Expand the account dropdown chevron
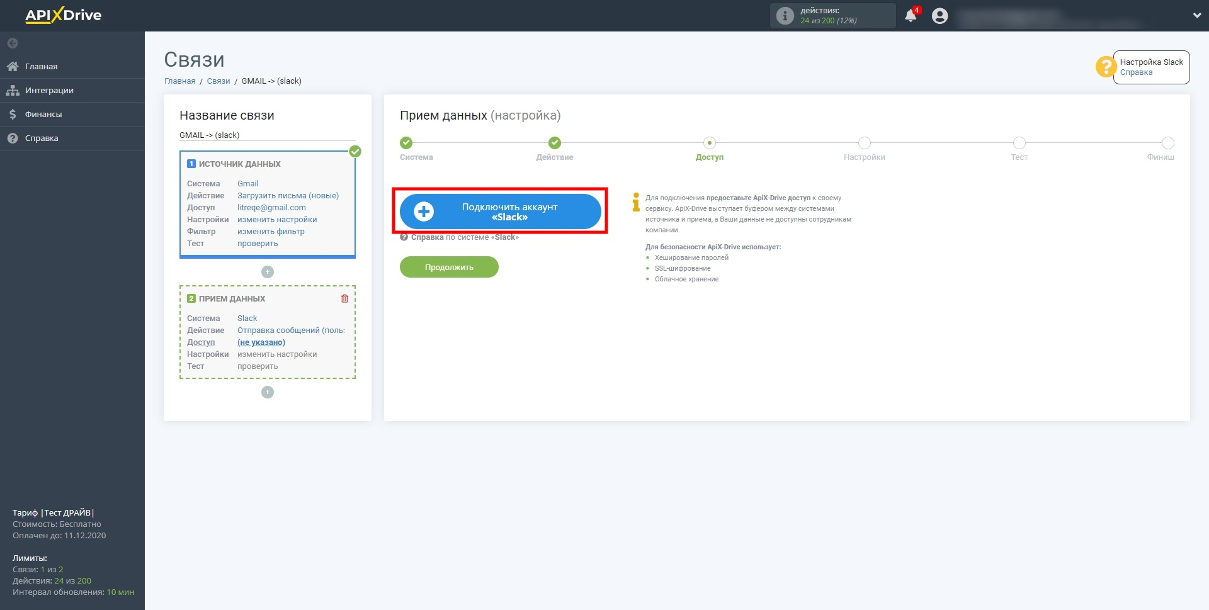Viewport: 1209px width, 610px height. pos(1196,16)
